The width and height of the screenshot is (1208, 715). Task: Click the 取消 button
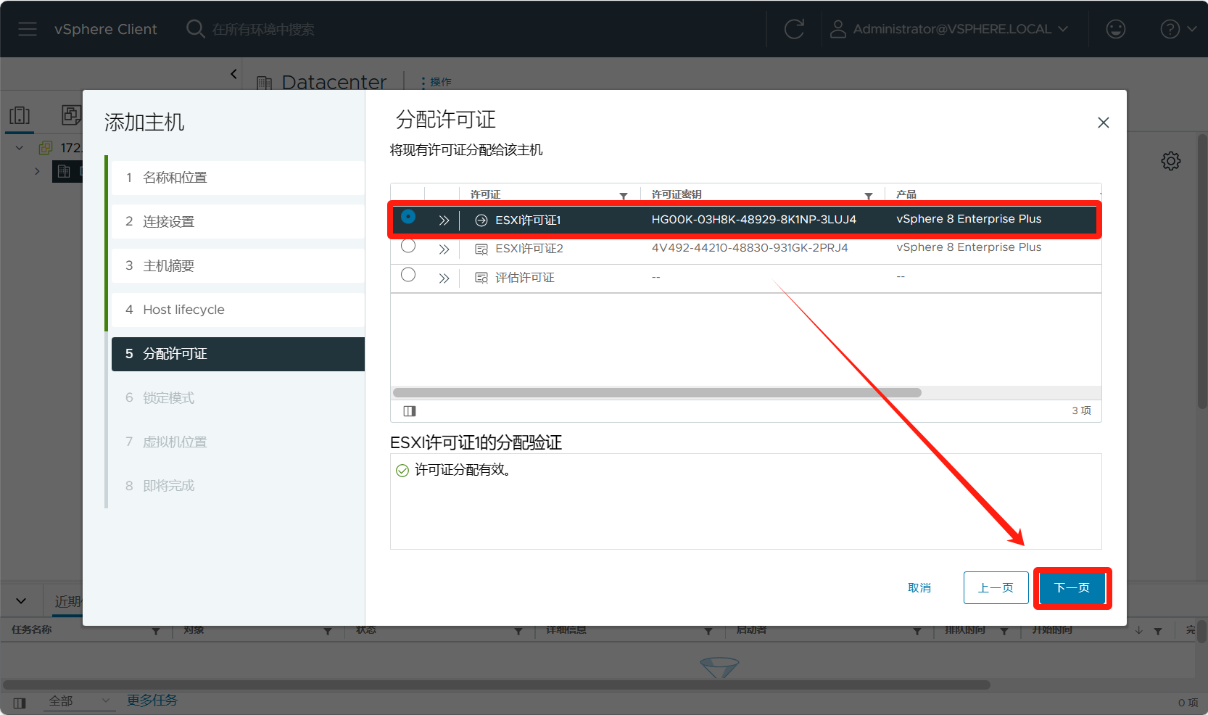coord(919,588)
